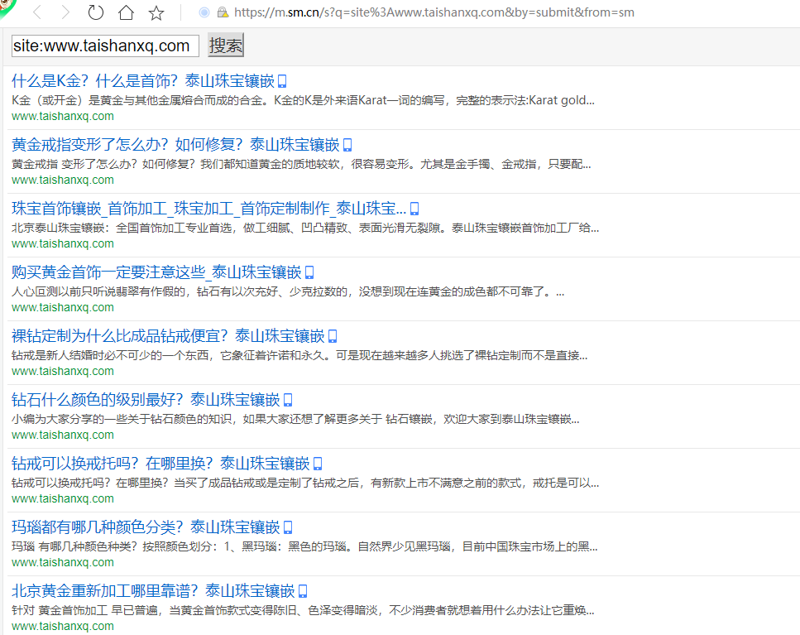Reload the current page
This screenshot has height=635, width=800.
tap(94, 12)
